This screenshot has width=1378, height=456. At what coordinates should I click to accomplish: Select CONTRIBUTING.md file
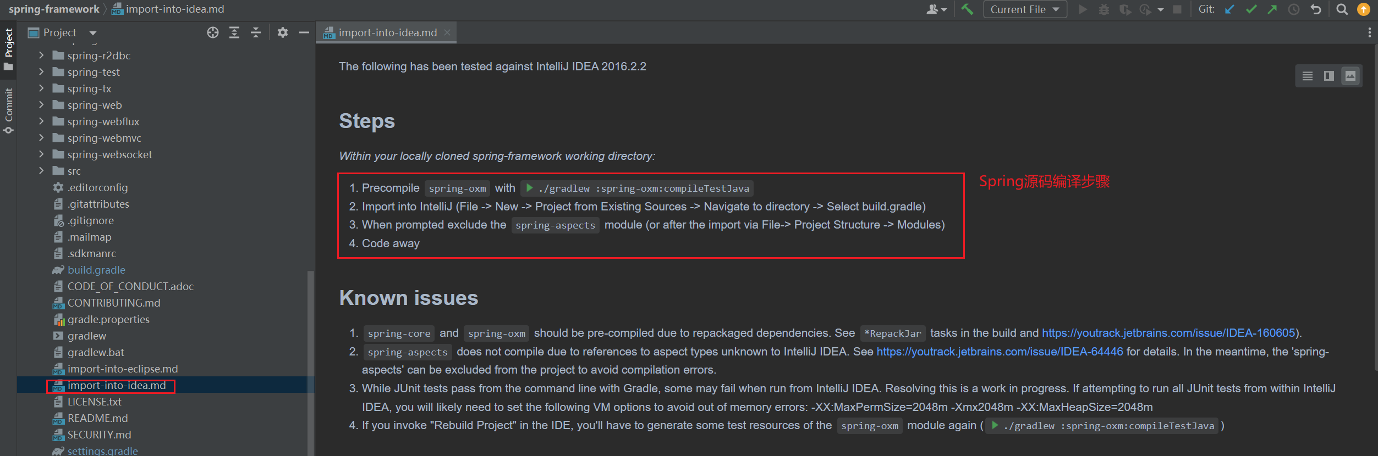tap(113, 303)
